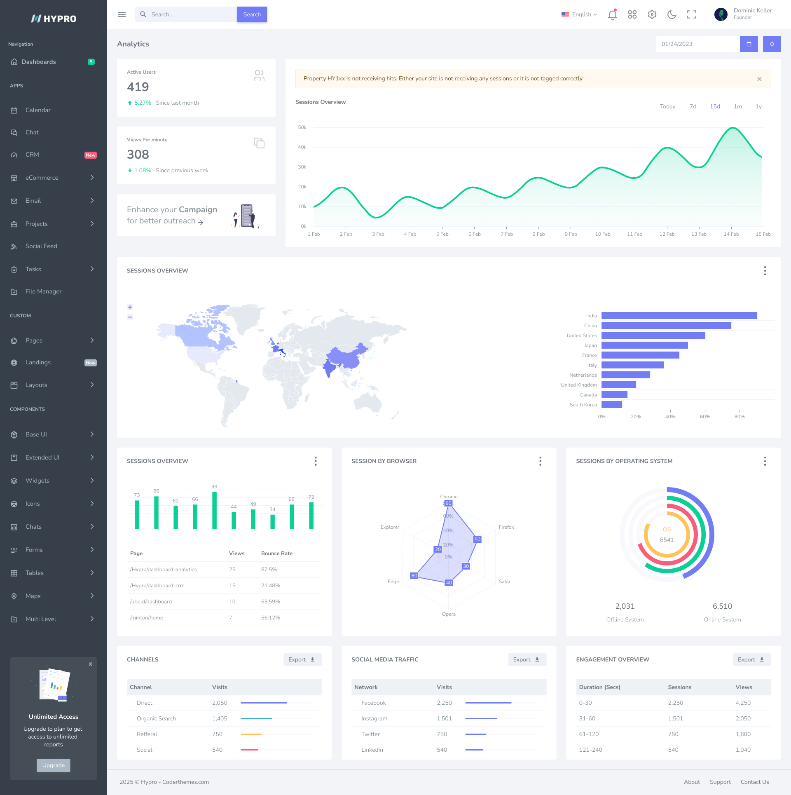Select Calendar in the sidebar
Image resolution: width=791 pixels, height=795 pixels.
point(38,110)
